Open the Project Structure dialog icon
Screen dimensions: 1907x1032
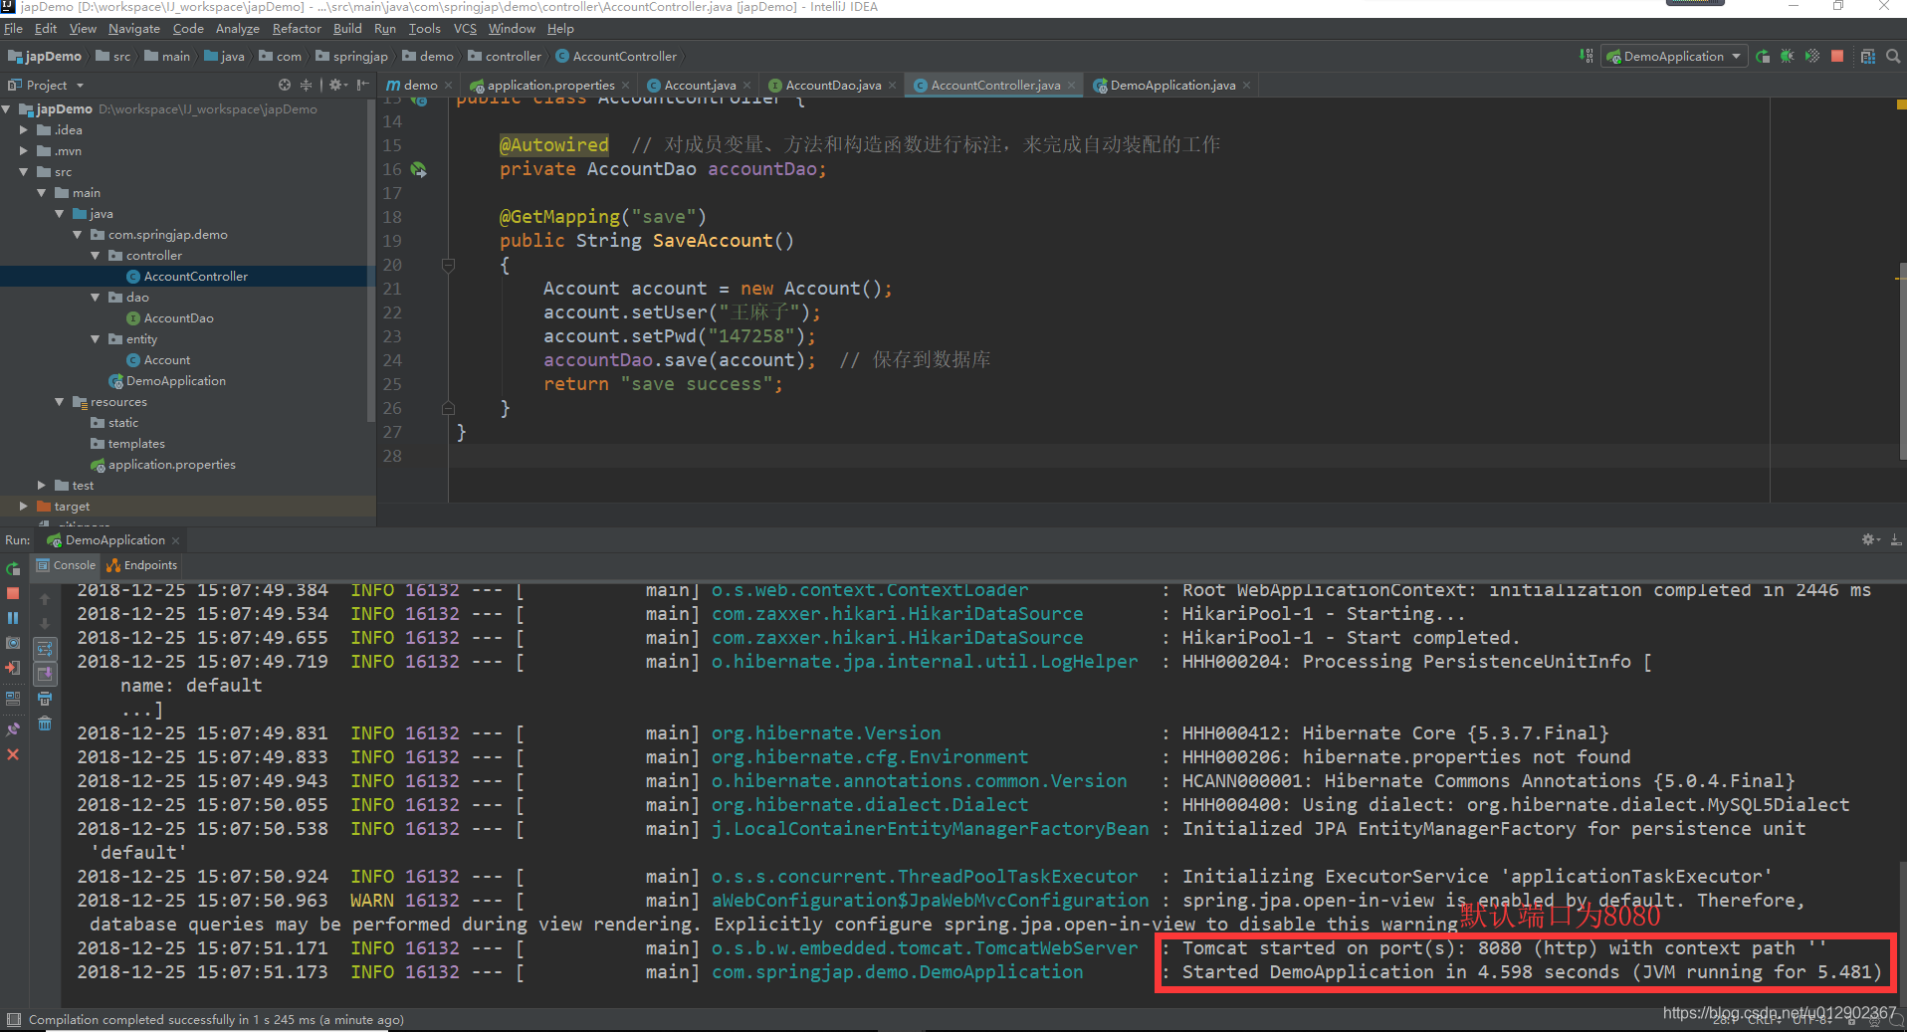coord(1868,56)
